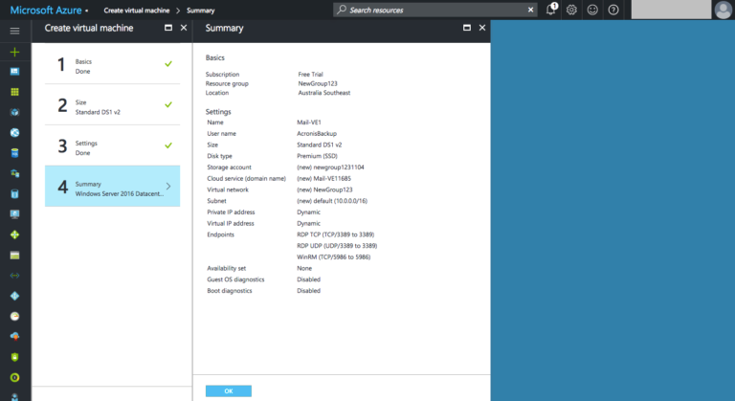
Task: Open the Cloud services icon below the SQL icon
Action: click(14, 173)
